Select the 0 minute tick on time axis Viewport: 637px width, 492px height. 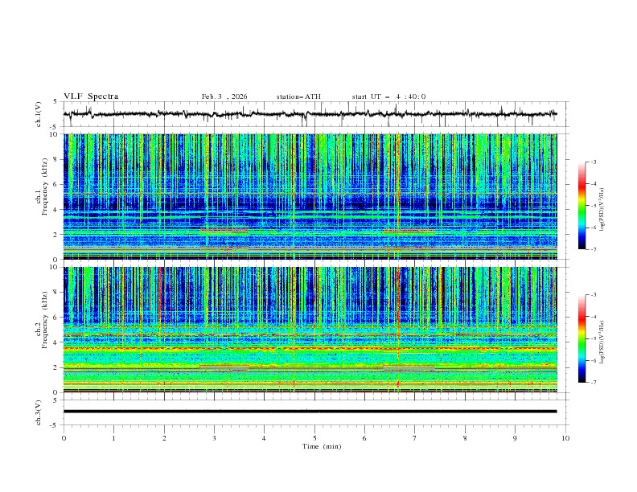[64, 438]
